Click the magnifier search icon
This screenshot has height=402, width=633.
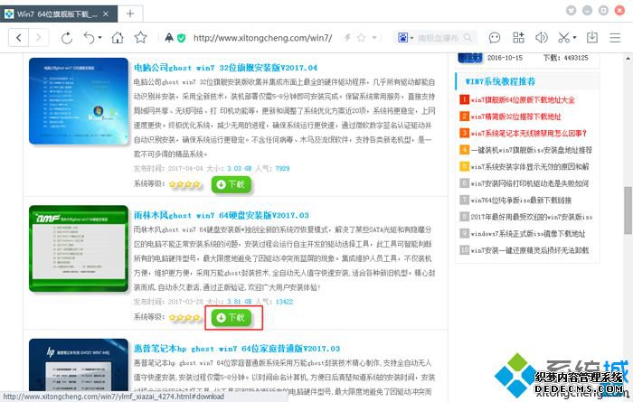point(468,38)
